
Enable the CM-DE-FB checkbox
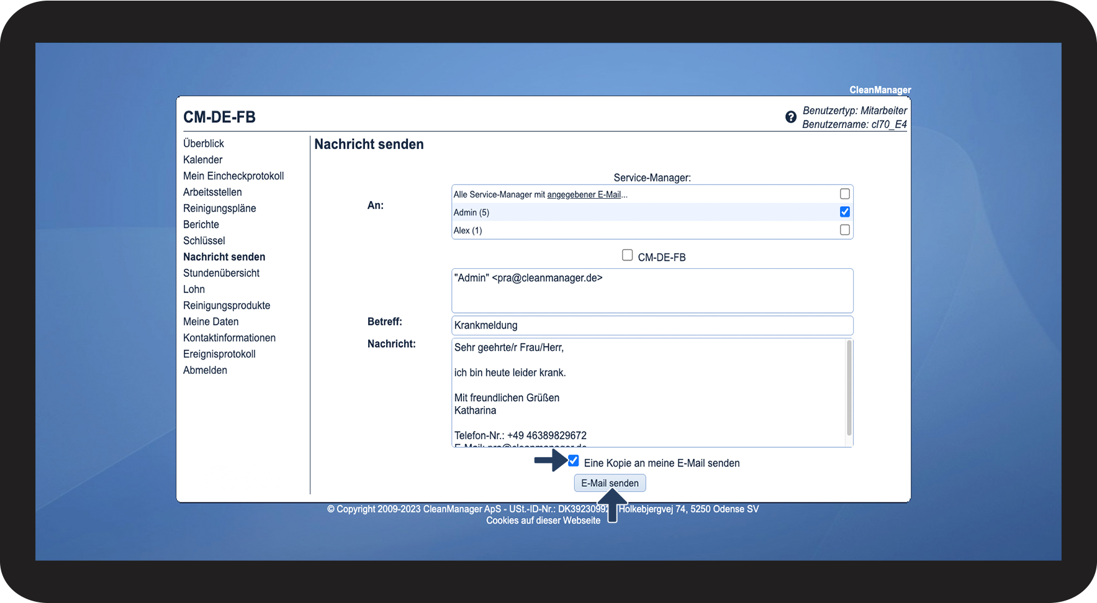(627, 255)
